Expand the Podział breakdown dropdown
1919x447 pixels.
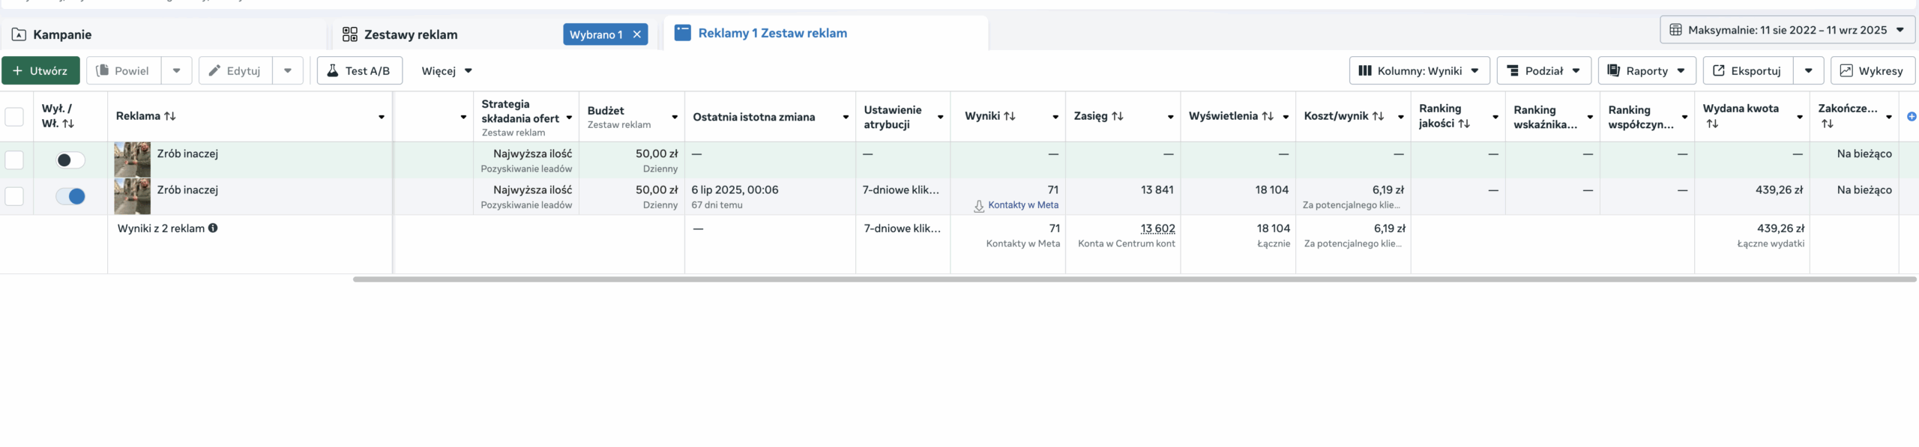pos(1543,70)
